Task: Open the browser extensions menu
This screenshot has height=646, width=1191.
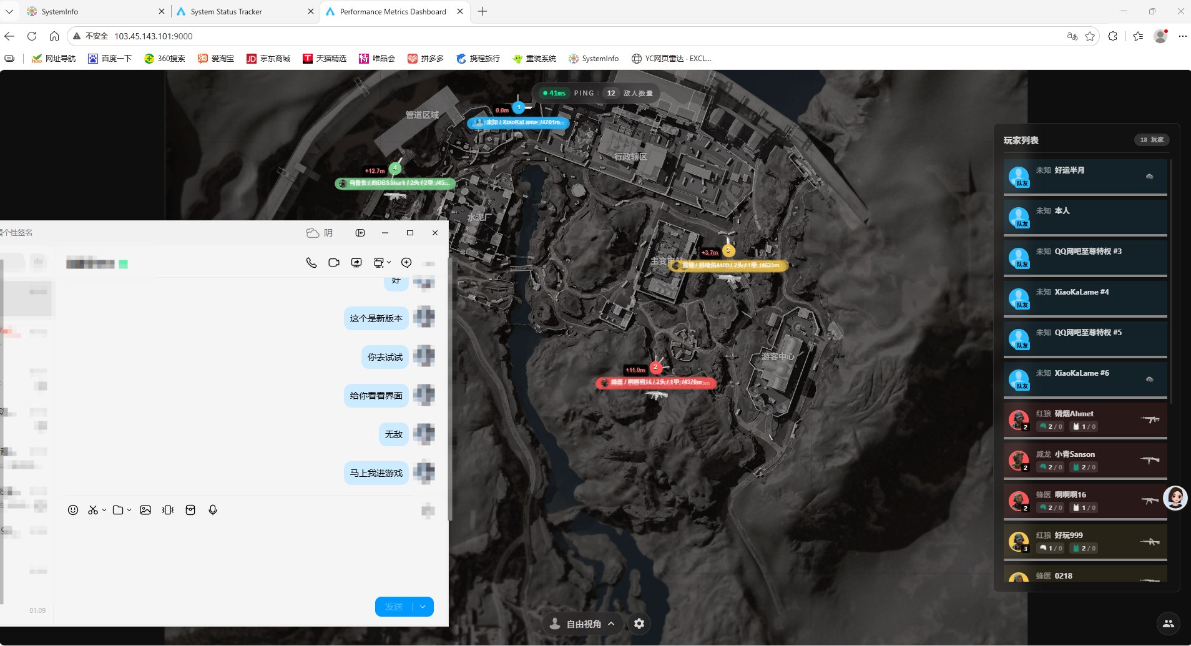Action: pos(1112,36)
